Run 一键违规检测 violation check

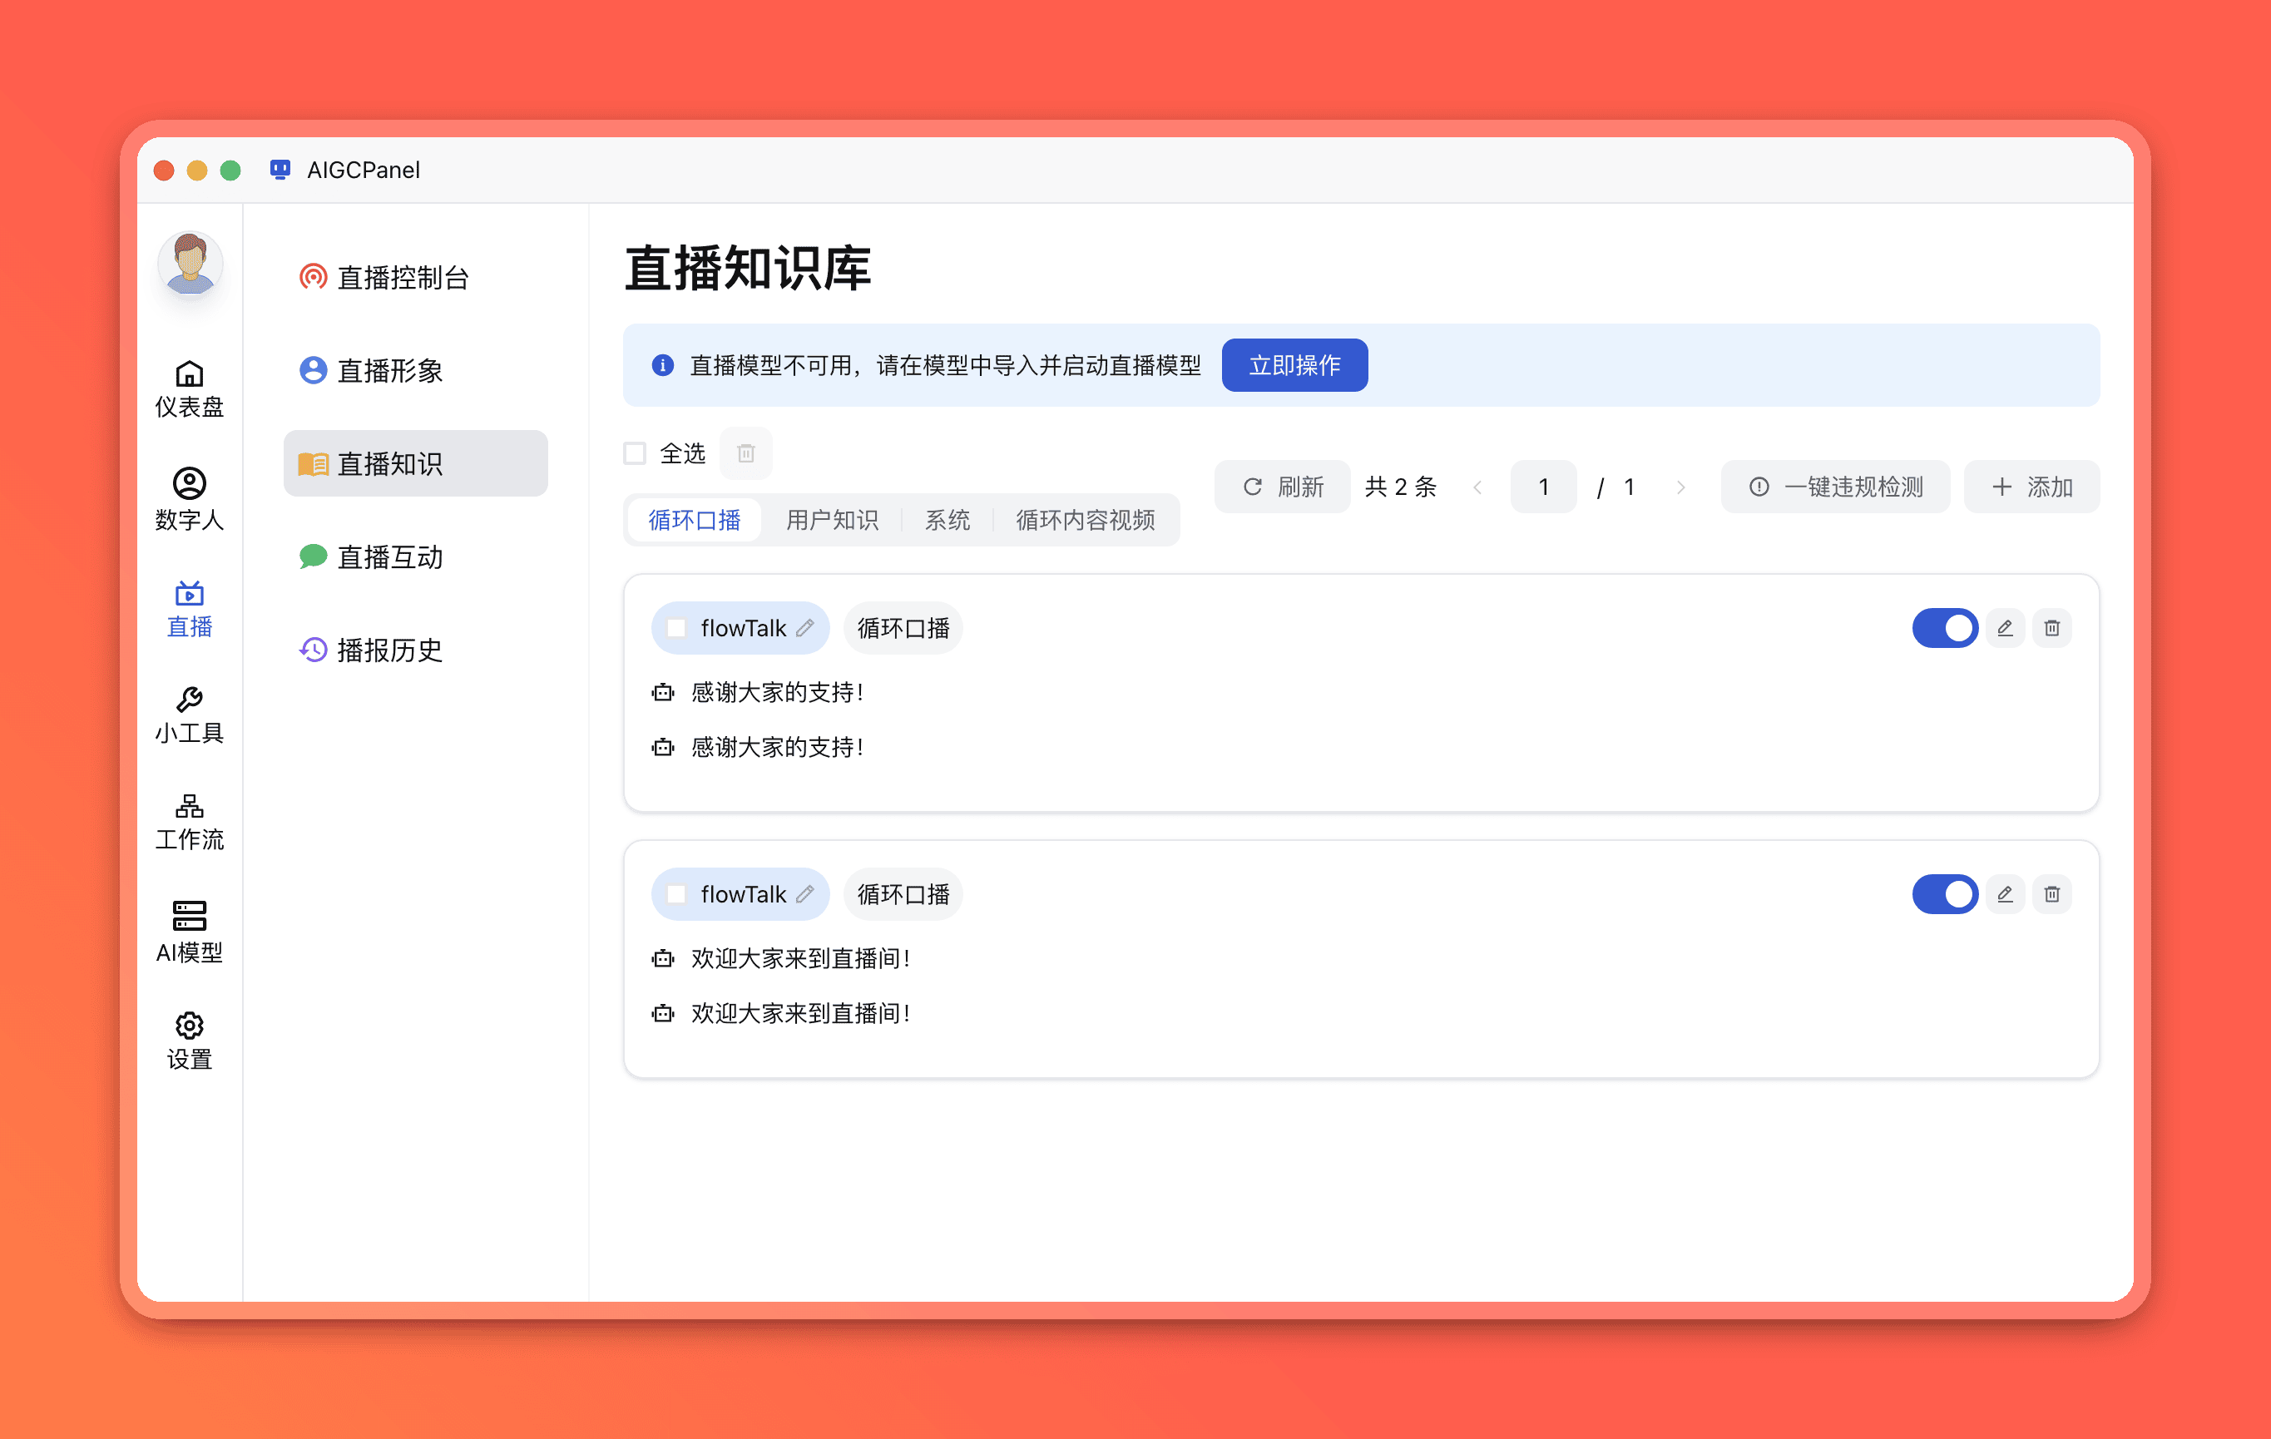click(1835, 487)
